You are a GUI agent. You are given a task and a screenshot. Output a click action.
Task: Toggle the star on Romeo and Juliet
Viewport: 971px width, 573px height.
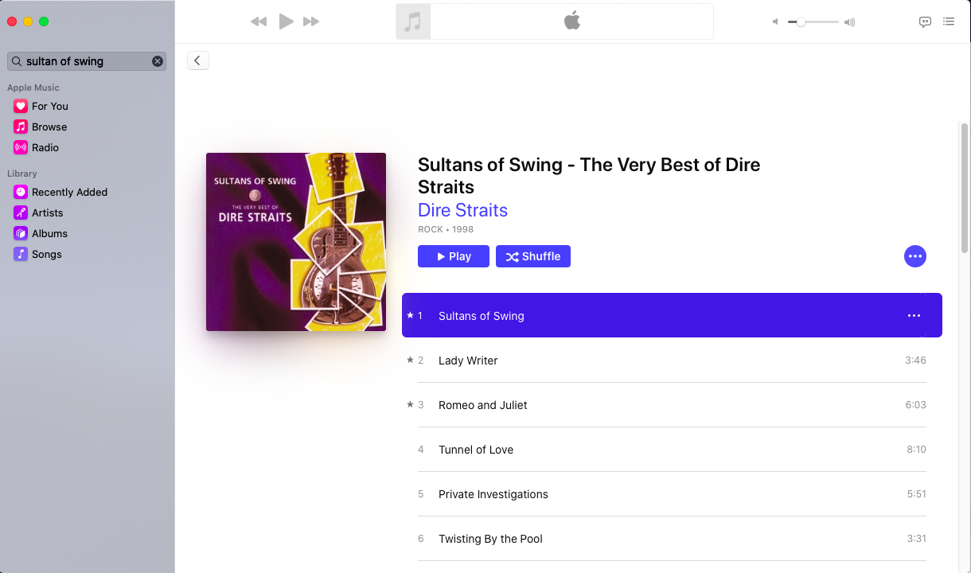(x=410, y=404)
